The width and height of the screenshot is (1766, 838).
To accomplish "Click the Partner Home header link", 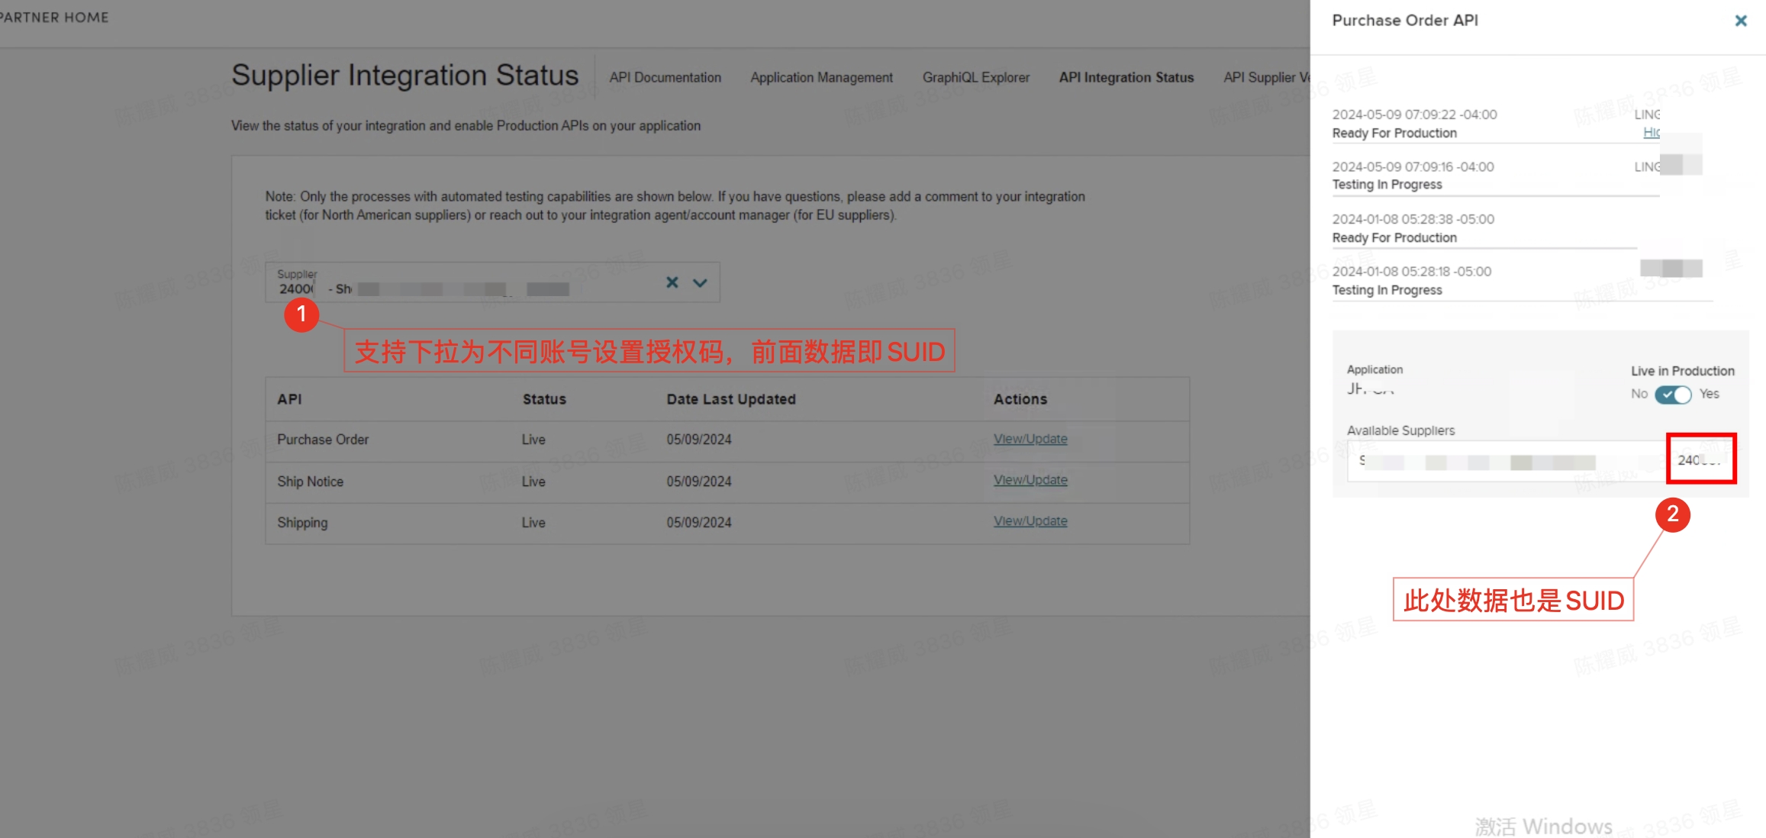I will (x=55, y=17).
